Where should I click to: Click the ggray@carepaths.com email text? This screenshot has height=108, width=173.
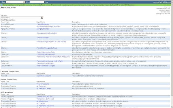tap(163, 14)
